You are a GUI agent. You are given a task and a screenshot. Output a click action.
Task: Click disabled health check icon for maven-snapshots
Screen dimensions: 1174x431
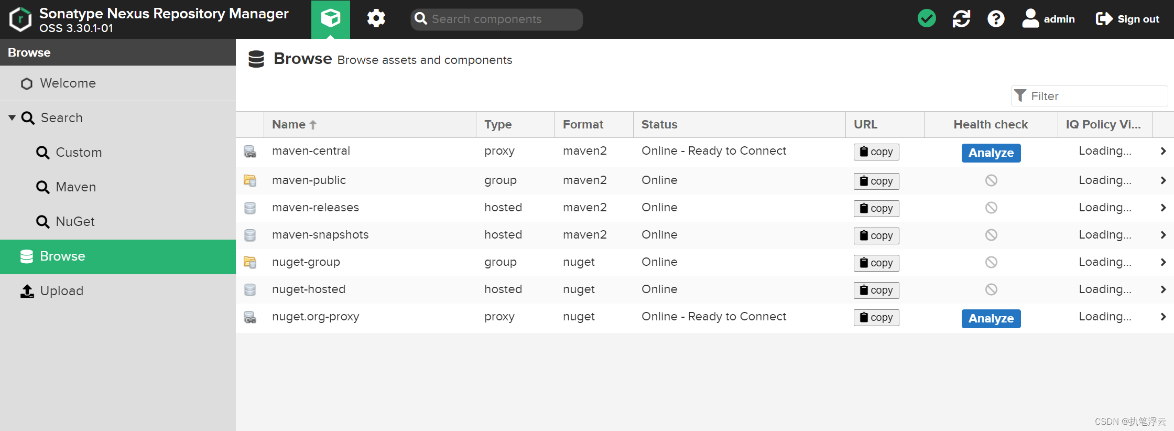991,235
